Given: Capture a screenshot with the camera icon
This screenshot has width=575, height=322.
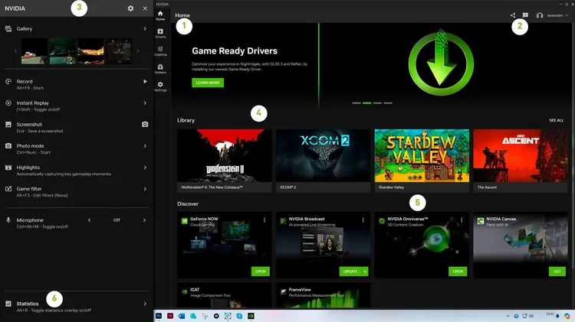Looking at the screenshot, I should coord(145,125).
